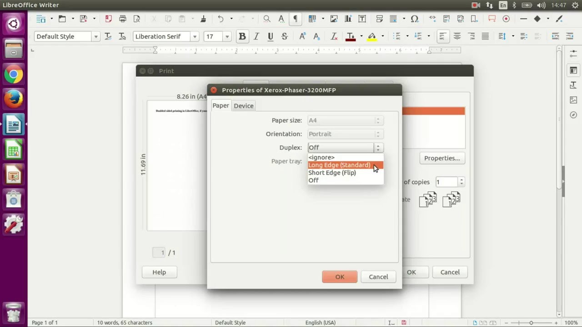
Task: Center the paragraph horizontally
Action: pos(457,36)
